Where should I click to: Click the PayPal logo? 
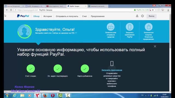[x=23, y=16]
